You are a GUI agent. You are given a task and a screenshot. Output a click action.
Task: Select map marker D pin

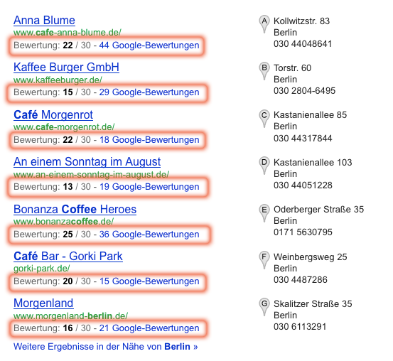coord(264,166)
